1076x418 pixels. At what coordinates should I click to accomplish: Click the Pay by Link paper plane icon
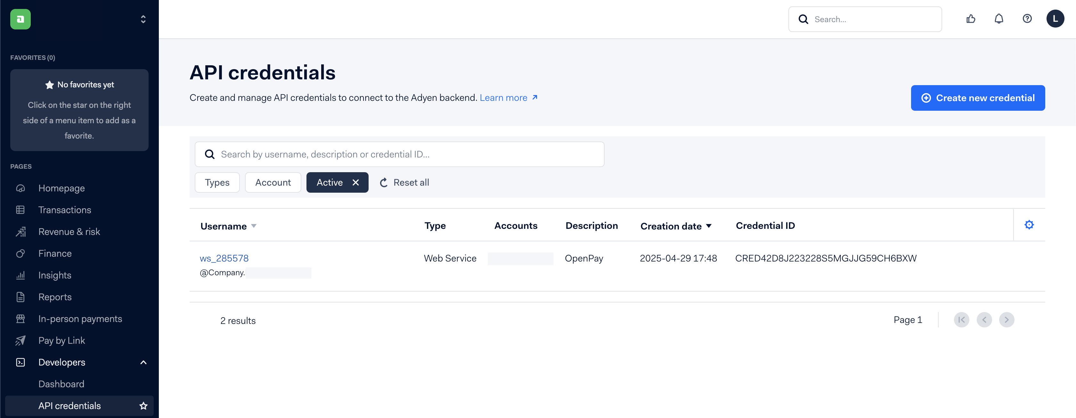pyautogui.click(x=20, y=340)
